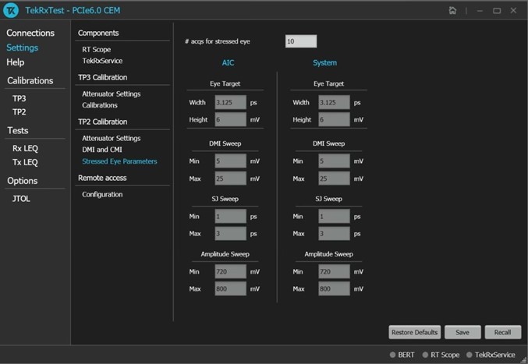
Task: Click the Home icon in title bar
Action: coord(452,10)
